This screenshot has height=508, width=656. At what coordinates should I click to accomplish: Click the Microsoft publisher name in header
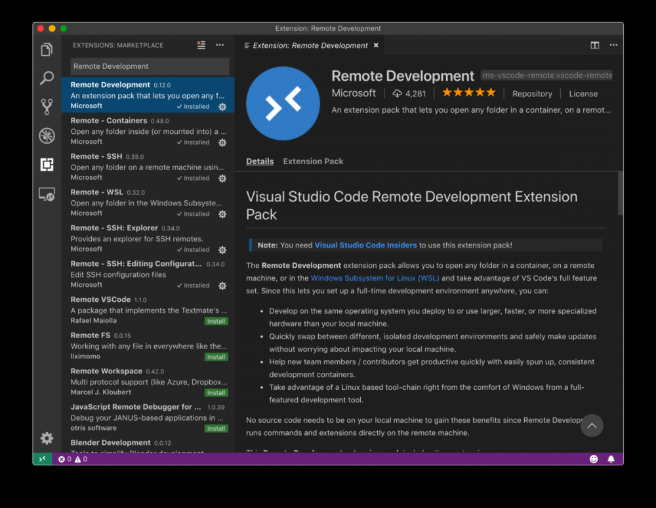click(354, 93)
